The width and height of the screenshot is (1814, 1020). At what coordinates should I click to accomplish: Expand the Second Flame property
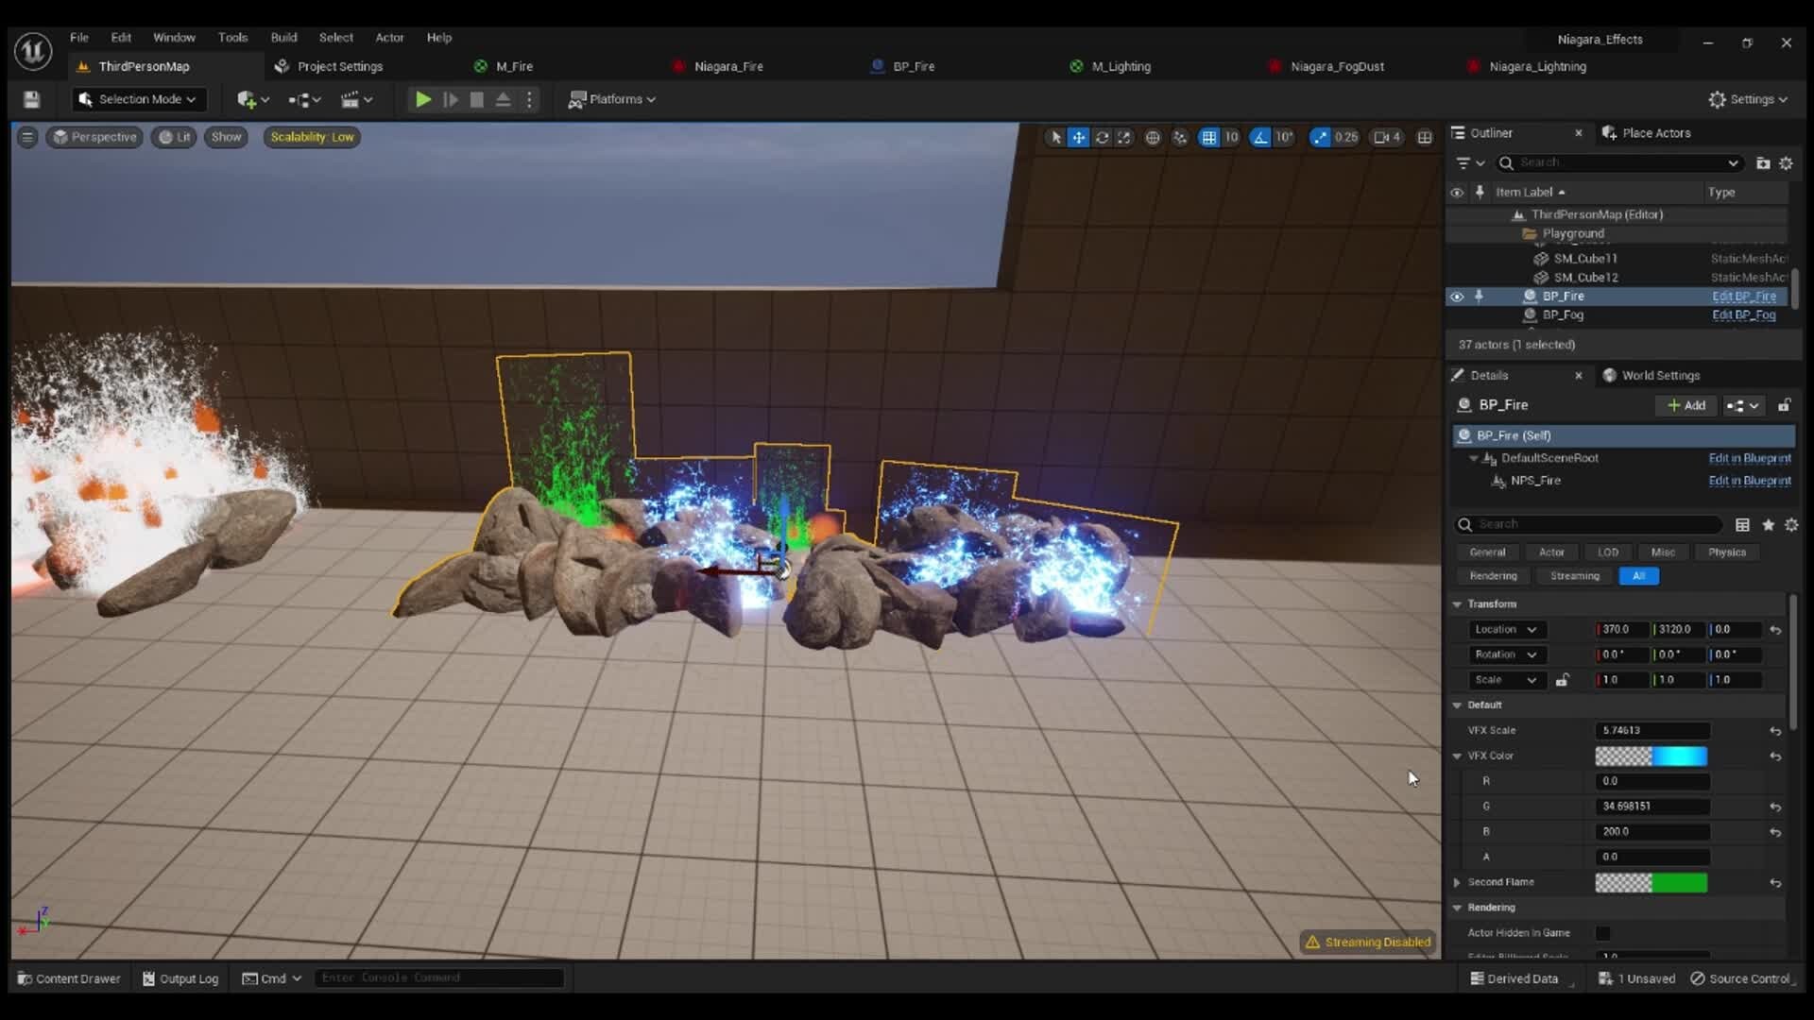pyautogui.click(x=1457, y=882)
